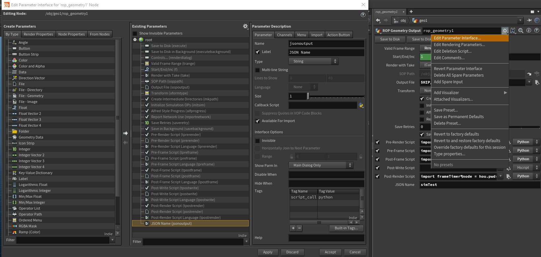Open the Show Parm In dropdown

321,165
